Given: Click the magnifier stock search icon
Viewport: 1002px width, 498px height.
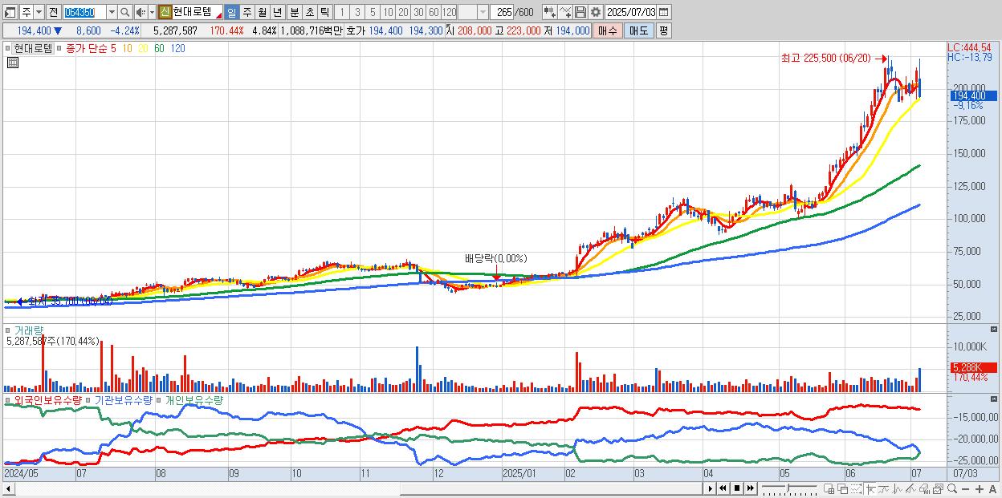Looking at the screenshot, I should coord(124,12).
